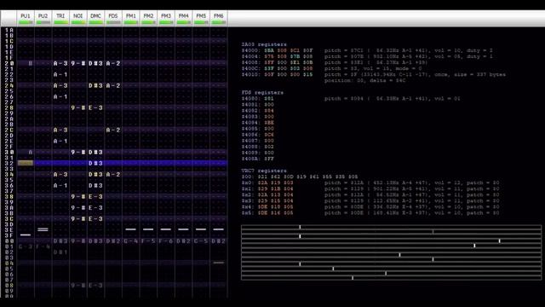Select 9-# noise note in row 28
Viewport: 545px width, 307px height.
click(x=78, y=108)
